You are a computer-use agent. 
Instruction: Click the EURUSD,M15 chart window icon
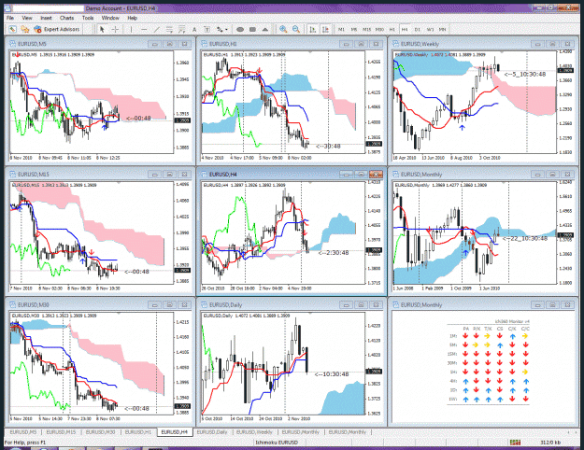pos(12,175)
